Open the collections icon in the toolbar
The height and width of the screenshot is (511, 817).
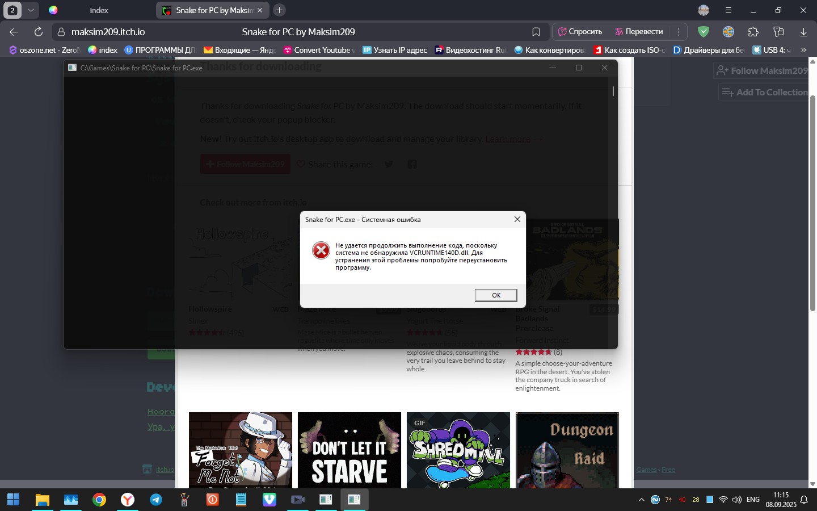click(778, 32)
